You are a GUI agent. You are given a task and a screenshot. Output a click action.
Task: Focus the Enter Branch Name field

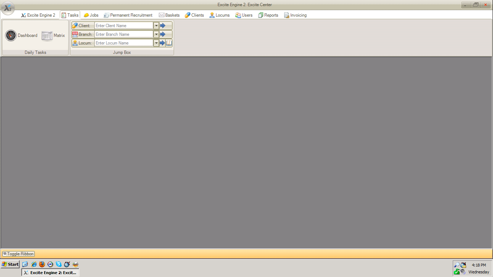click(124, 34)
